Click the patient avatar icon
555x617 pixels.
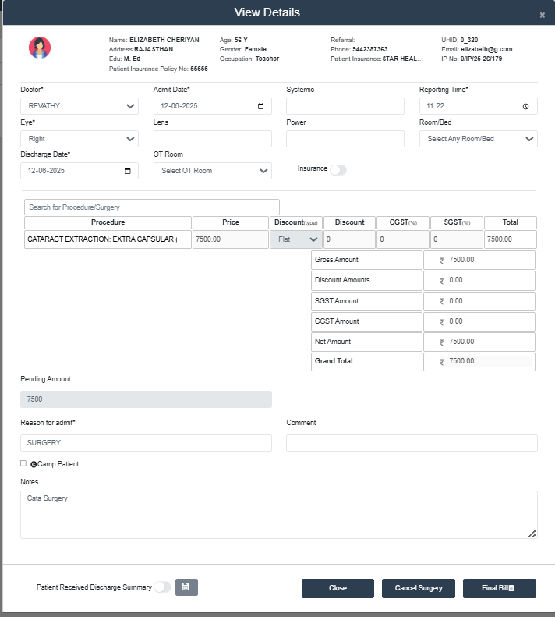[x=40, y=48]
